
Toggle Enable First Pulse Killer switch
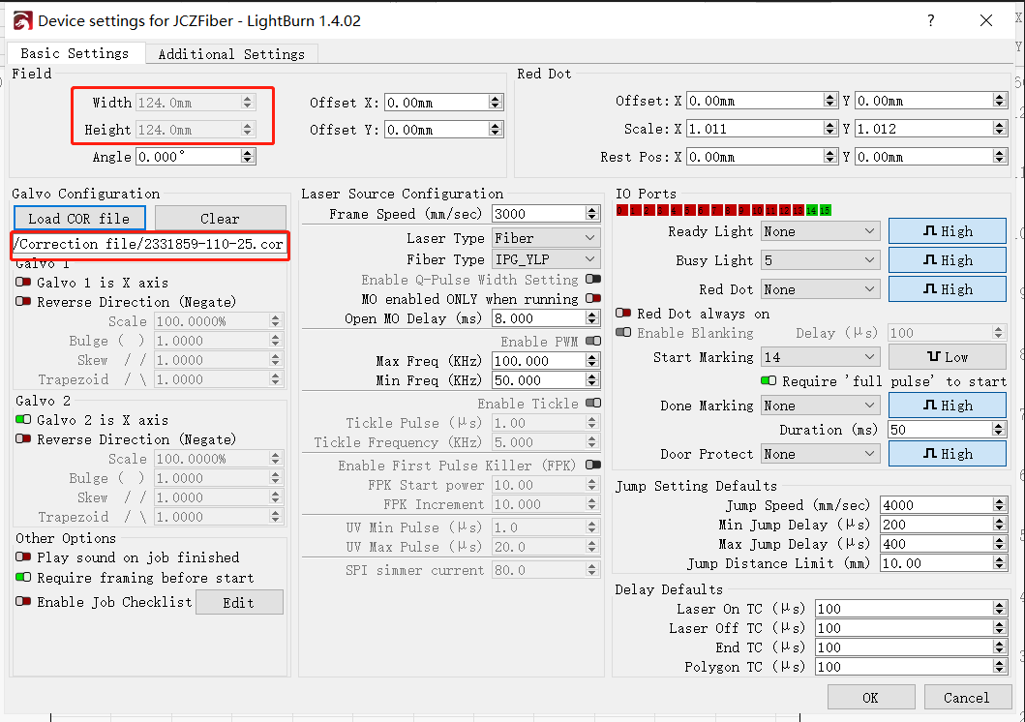point(593,466)
